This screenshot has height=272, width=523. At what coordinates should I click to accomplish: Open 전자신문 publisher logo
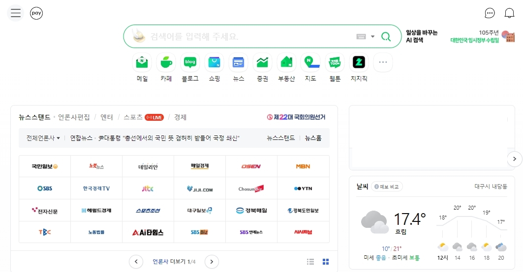45,211
